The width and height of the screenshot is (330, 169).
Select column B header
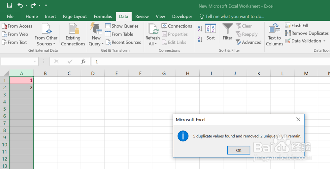[45, 73]
